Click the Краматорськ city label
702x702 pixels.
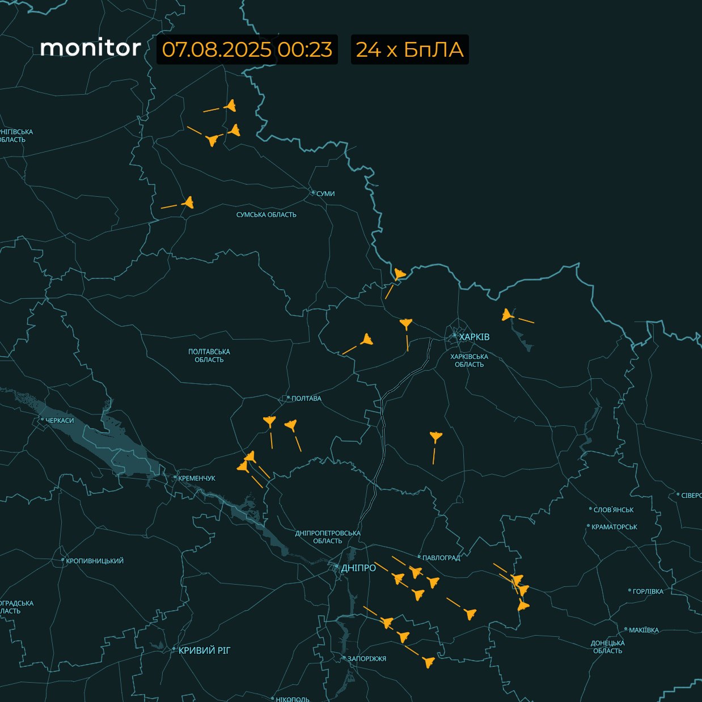(614, 527)
